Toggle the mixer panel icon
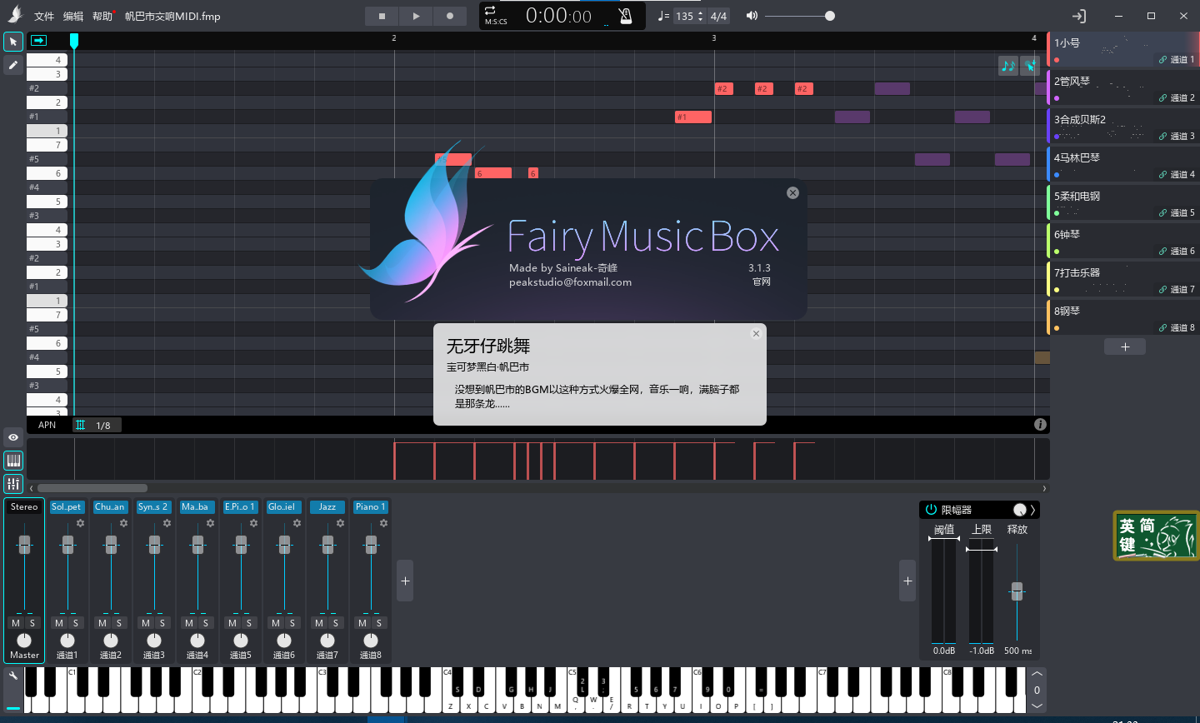This screenshot has height=723, width=1200. pos(13,483)
